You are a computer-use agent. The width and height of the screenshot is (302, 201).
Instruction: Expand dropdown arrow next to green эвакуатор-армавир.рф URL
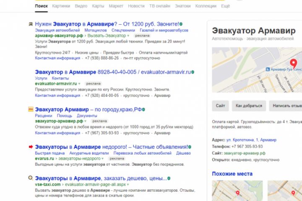tap(85, 121)
